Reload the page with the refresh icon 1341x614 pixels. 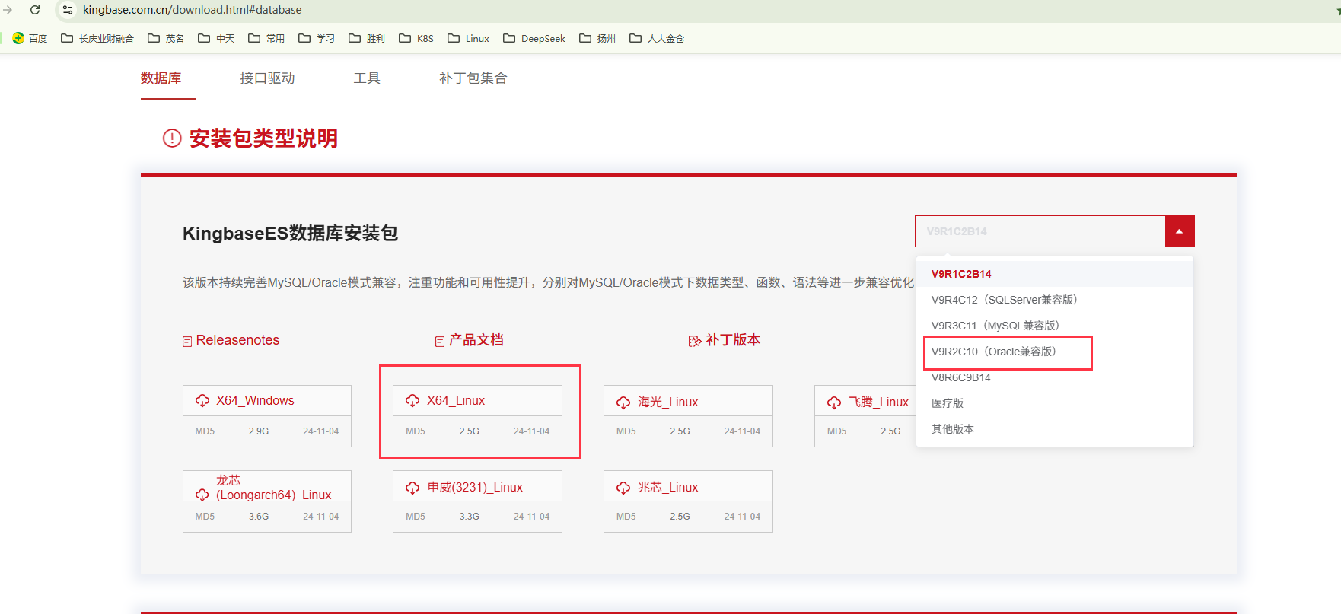tap(35, 10)
